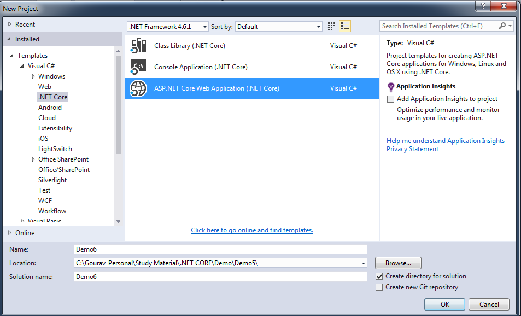Select Class Library (.NET Core) template
Image resolution: width=521 pixels, height=316 pixels.
(252, 46)
